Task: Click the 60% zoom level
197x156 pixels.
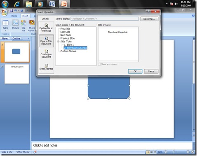Action: click(x=160, y=152)
